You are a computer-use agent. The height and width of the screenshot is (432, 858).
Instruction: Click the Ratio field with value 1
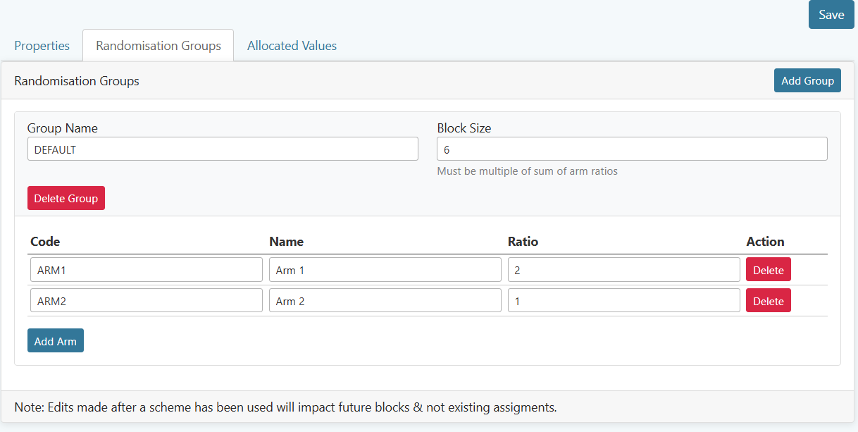pyautogui.click(x=623, y=300)
